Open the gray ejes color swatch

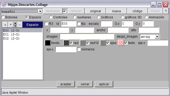coord(103,43)
